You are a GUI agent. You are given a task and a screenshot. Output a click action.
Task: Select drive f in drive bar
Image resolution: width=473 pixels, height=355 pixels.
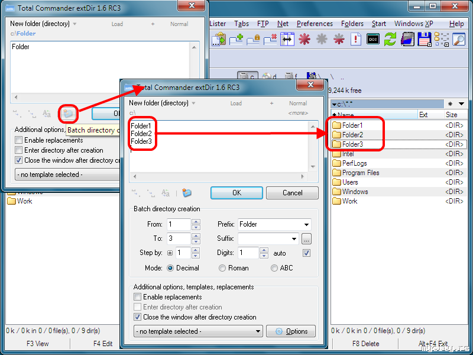291,76
